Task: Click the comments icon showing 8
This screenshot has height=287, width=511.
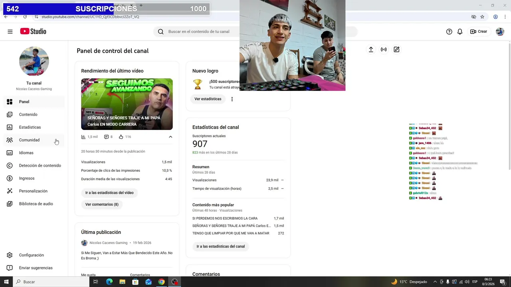Action: pyautogui.click(x=106, y=137)
